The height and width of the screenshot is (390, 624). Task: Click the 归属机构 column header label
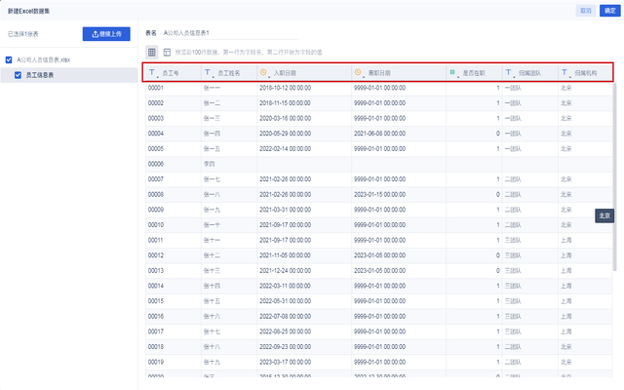(585, 73)
